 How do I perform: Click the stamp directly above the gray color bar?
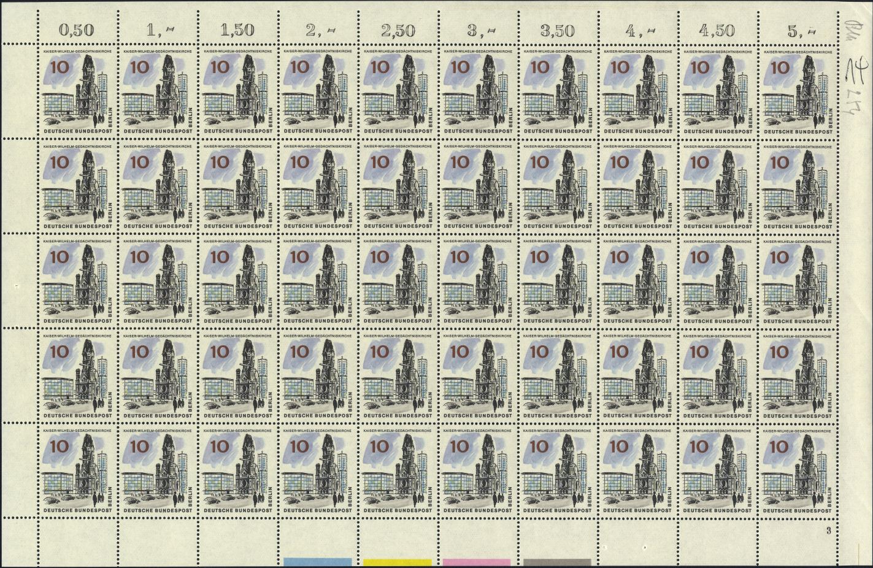tap(558, 470)
